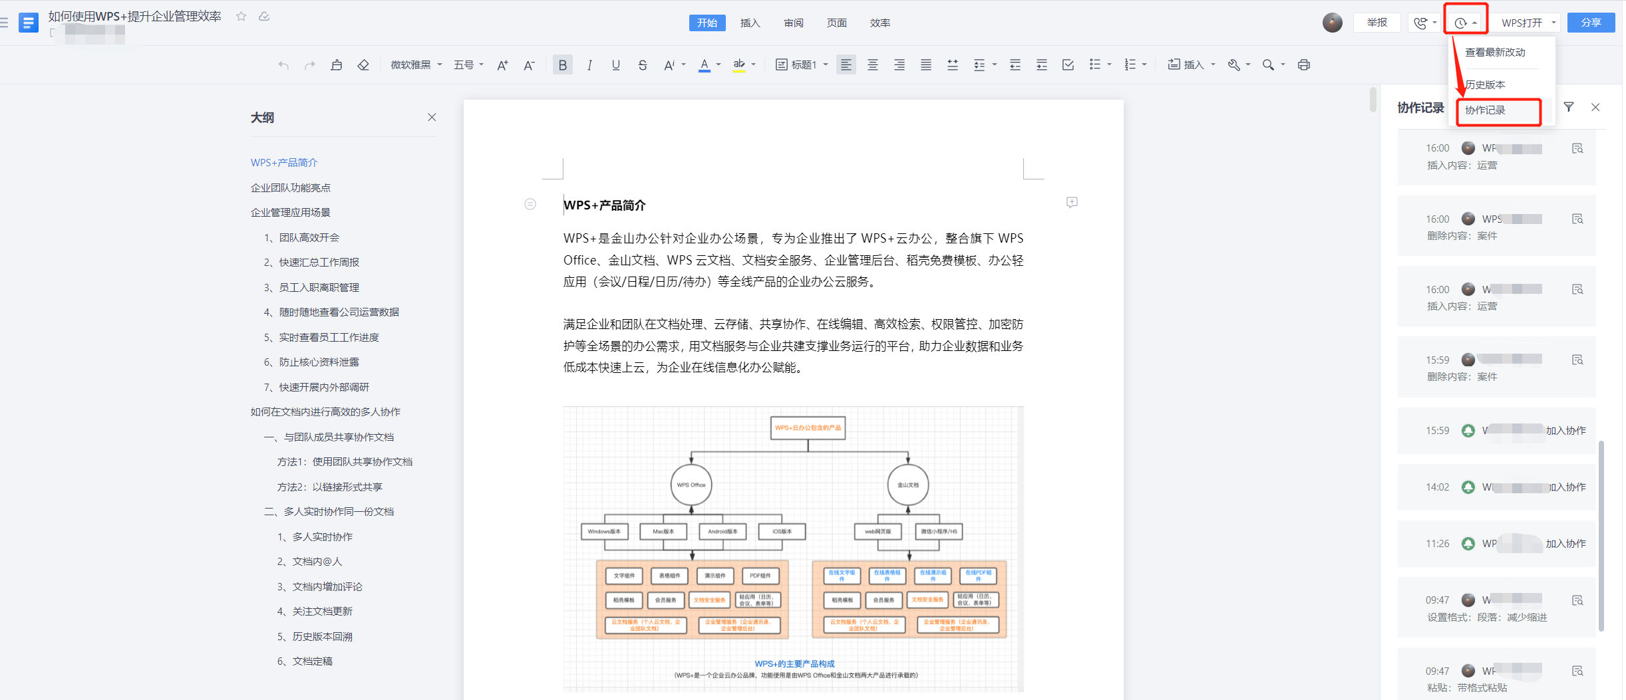
Task: Open the 插入 toolbar dropdown
Action: click(1192, 64)
